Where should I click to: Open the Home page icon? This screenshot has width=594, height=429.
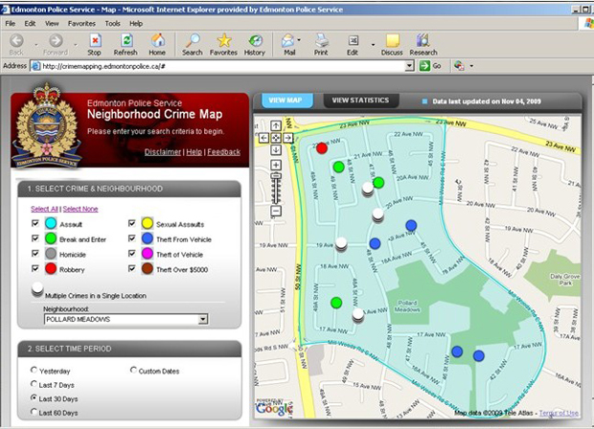(x=157, y=40)
